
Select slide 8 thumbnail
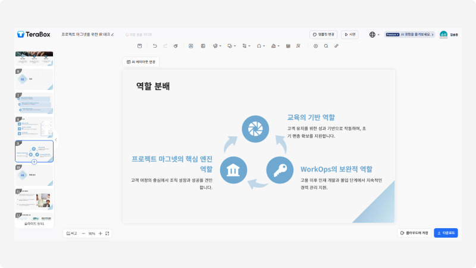pos(34,127)
